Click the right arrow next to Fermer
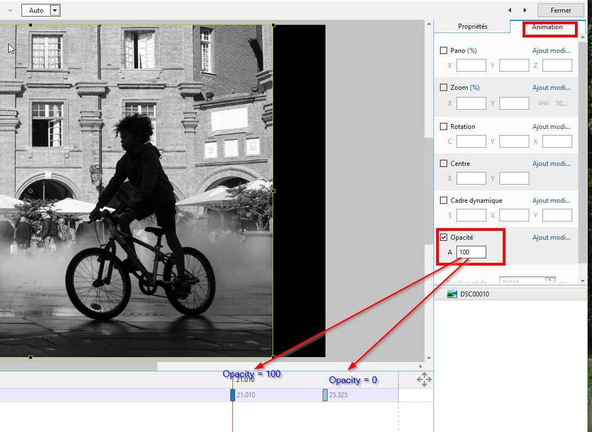 pyautogui.click(x=525, y=10)
